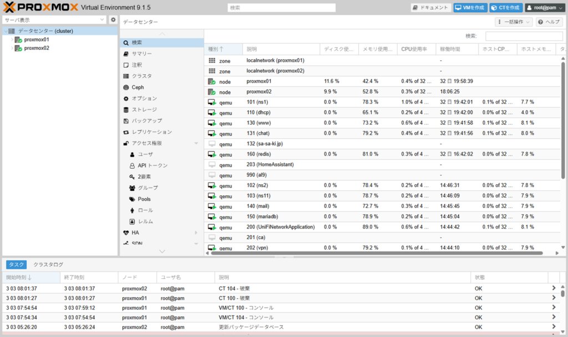Click the gear icon beside server view selector
The image size is (568, 337).
tap(113, 20)
